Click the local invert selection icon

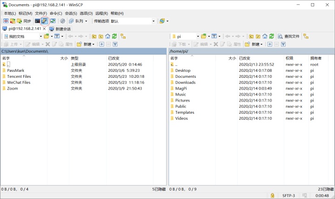[x=115, y=44]
